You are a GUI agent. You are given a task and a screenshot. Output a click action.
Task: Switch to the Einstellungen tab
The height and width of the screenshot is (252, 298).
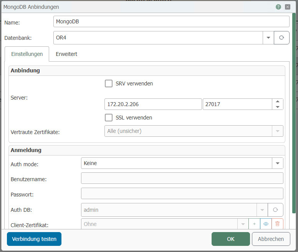(27, 54)
